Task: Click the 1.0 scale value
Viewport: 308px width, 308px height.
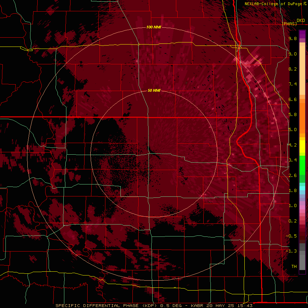Action: [293, 206]
